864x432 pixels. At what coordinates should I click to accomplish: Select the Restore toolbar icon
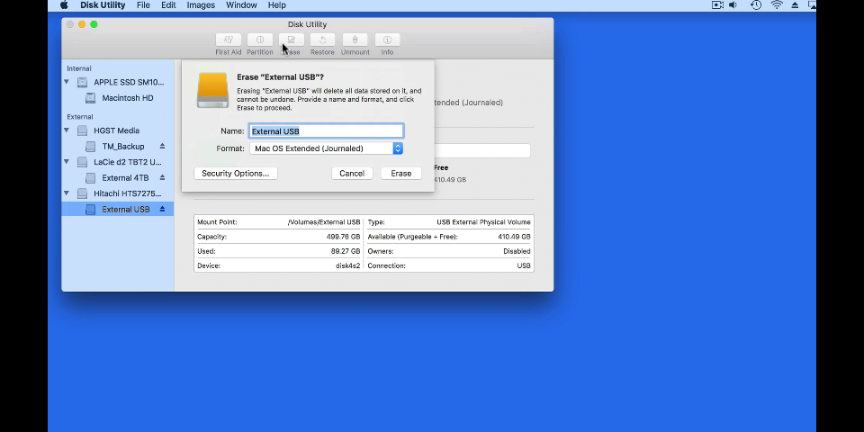[x=323, y=40]
